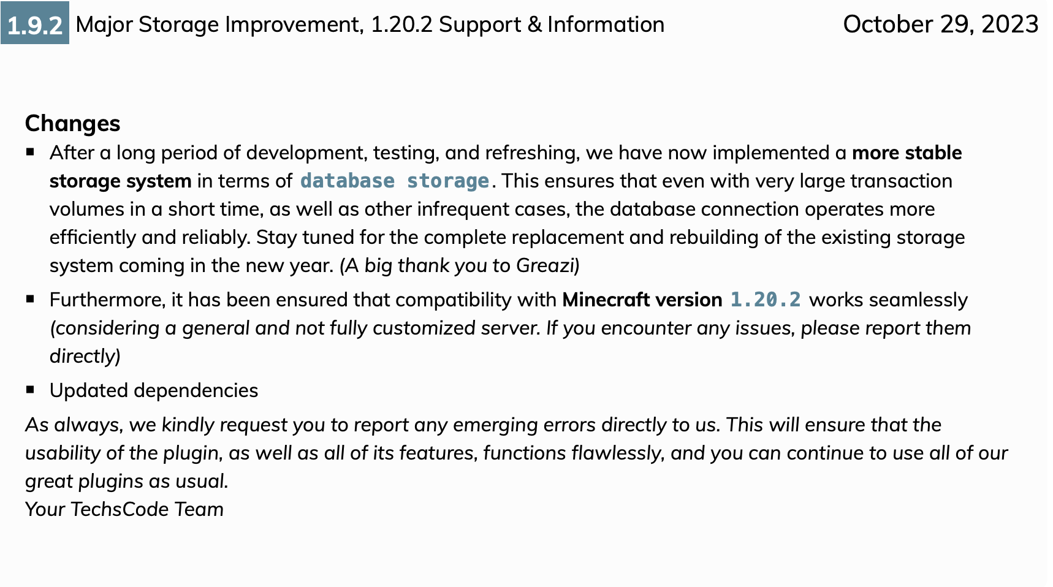
Task: Click the 'Your TechsCode Team' signature
Action: tap(124, 509)
